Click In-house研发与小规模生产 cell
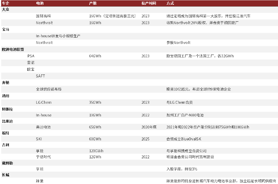278x184 pixels. [58, 36]
